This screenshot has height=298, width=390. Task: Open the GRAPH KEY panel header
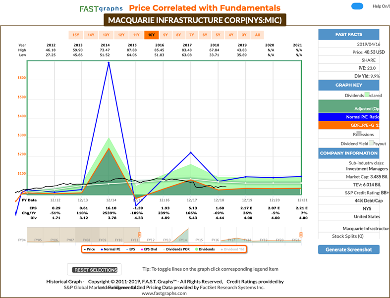click(x=349, y=85)
